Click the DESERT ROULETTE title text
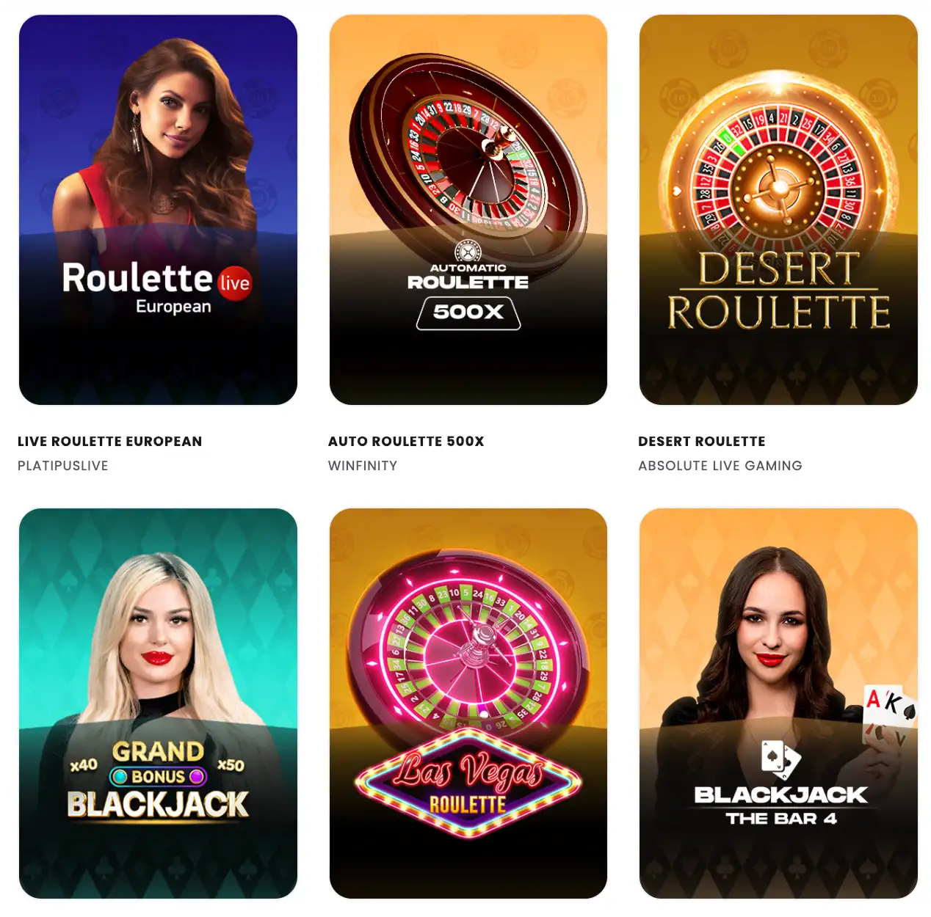 [x=702, y=442]
